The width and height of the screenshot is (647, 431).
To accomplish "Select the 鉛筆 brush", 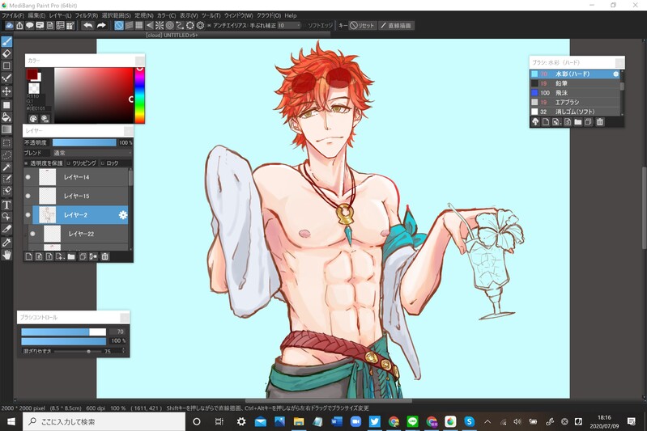I will pyautogui.click(x=575, y=83).
